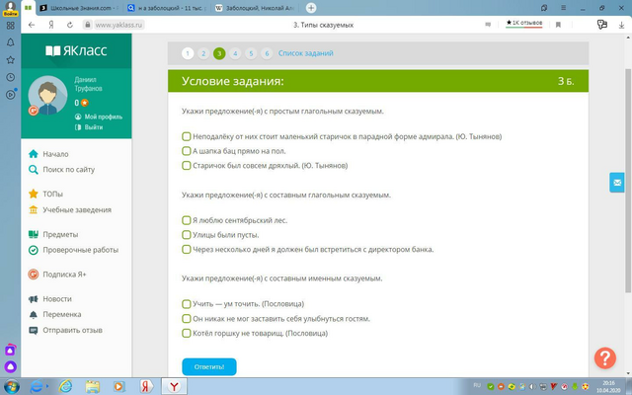Open Переменка in the sidebar
Viewport: 632px width, 395px height.
pos(55,314)
